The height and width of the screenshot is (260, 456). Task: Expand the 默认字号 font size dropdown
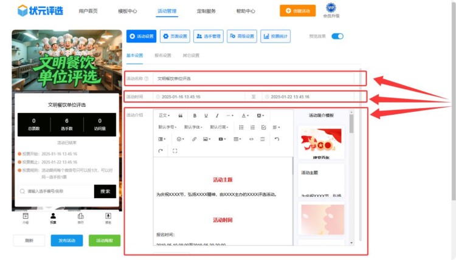point(168,127)
